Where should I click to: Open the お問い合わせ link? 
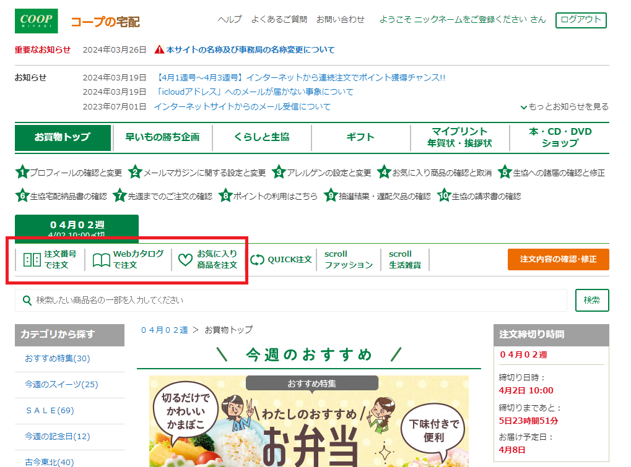coord(341,19)
